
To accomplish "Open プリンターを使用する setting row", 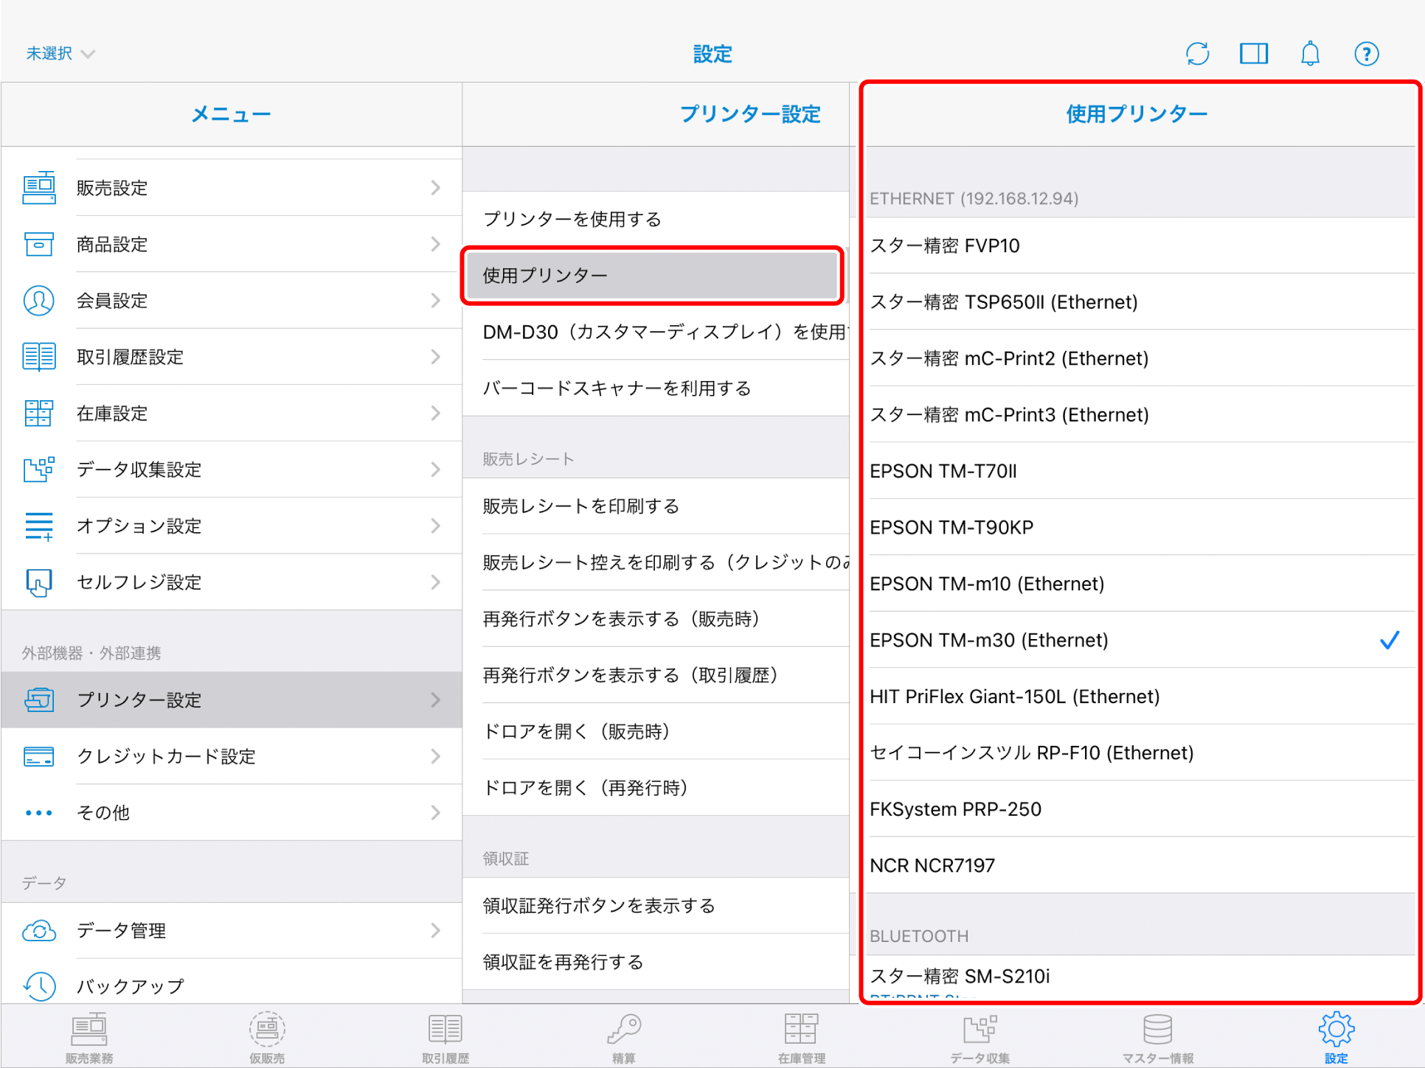I will coord(656,219).
